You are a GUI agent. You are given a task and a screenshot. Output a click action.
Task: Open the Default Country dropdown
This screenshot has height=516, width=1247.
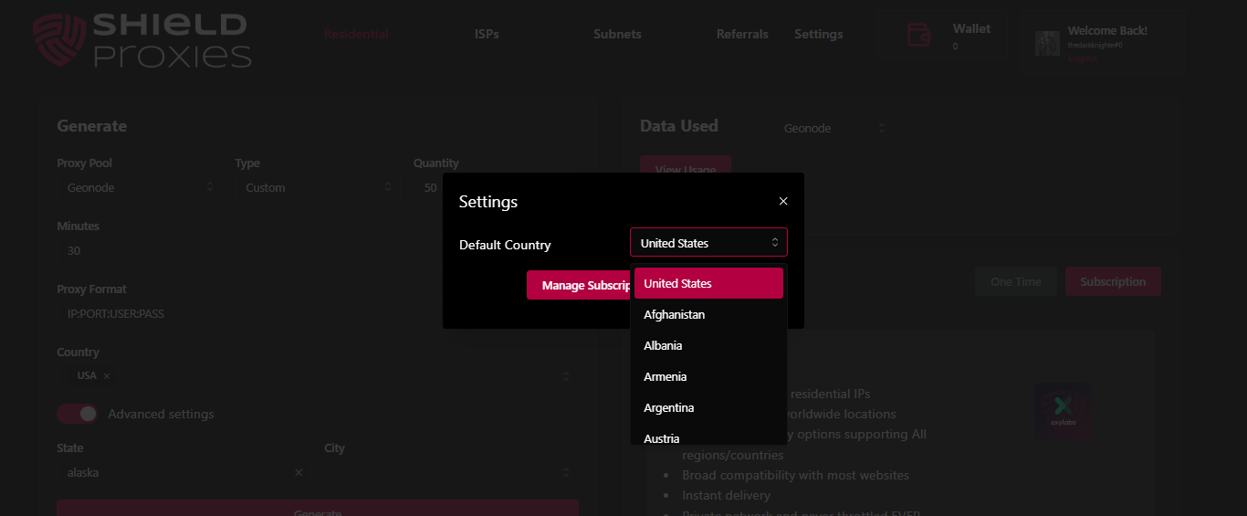(x=707, y=243)
